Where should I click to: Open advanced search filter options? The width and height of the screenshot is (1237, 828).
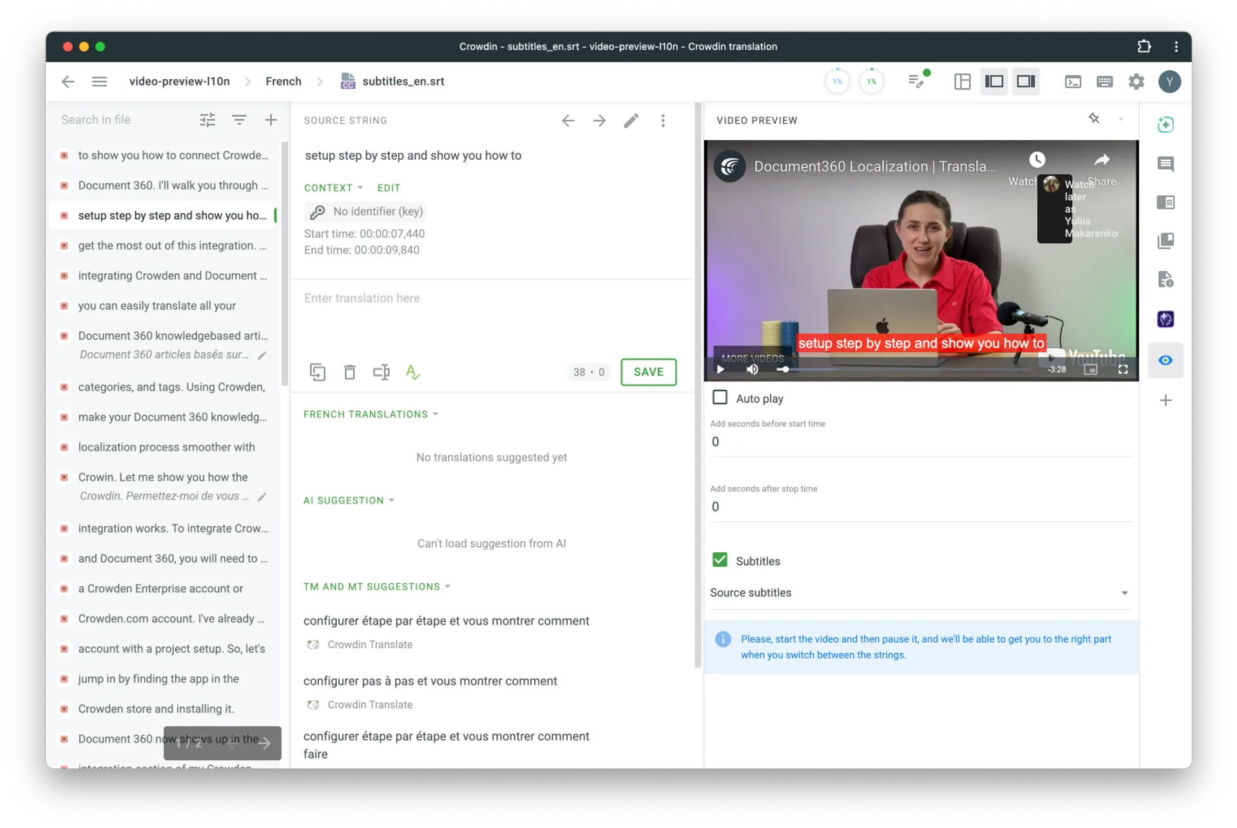point(207,120)
